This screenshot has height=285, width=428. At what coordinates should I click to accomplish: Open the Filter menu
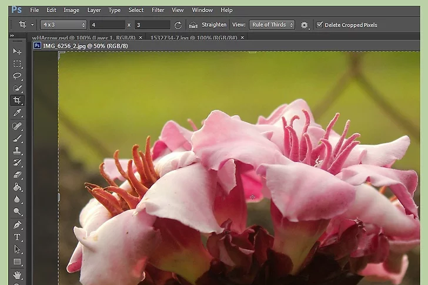point(158,10)
